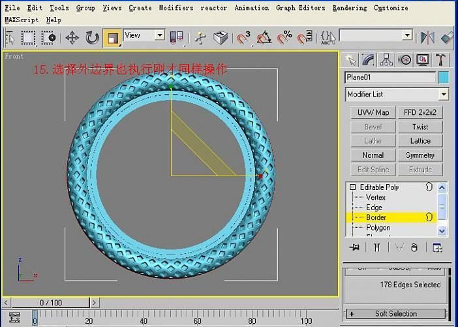Open the Utilities hammer panel
Screen dimensions: 458x327
(441, 60)
